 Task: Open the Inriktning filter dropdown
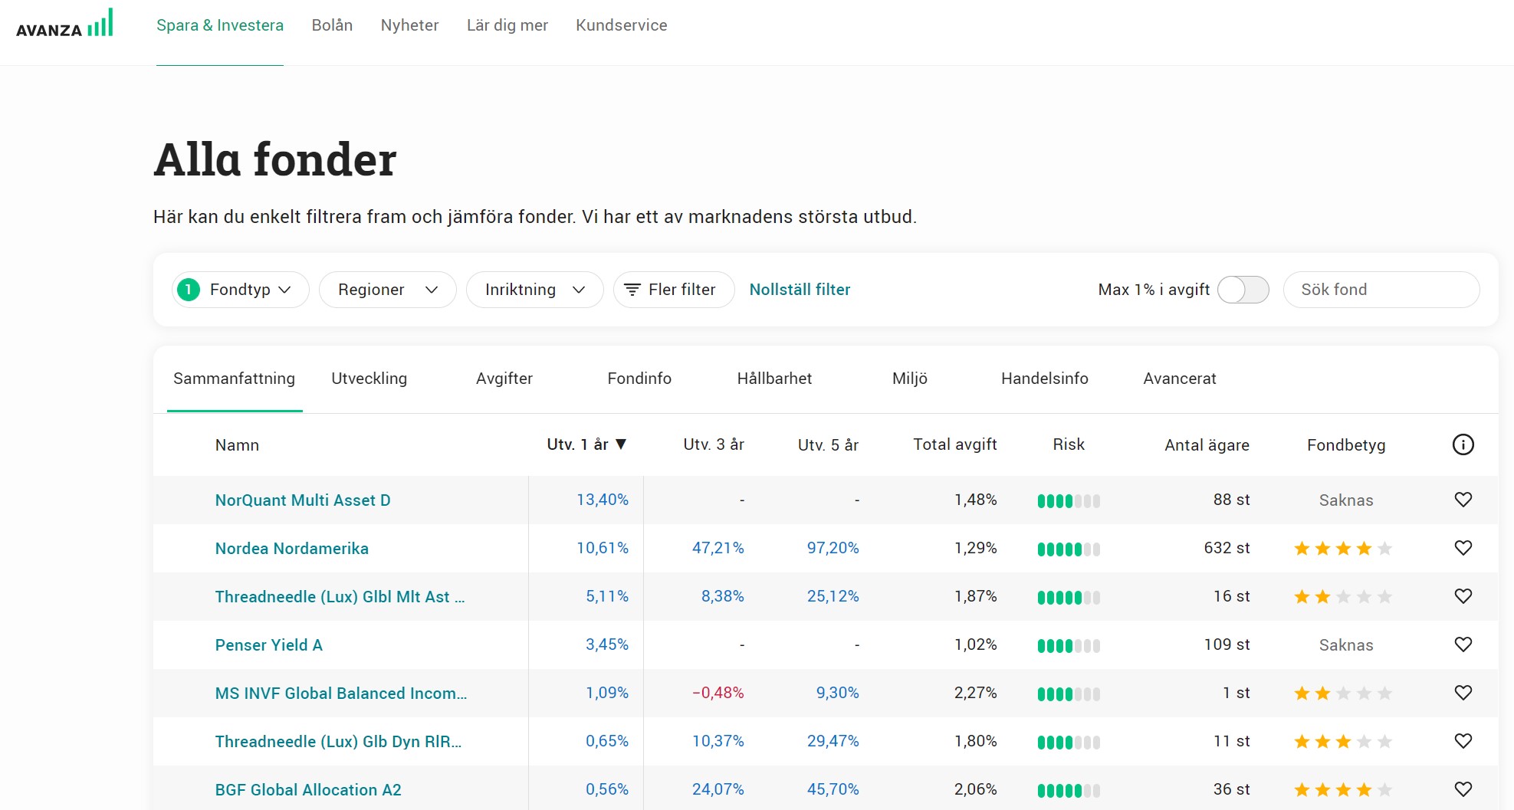[x=534, y=290]
